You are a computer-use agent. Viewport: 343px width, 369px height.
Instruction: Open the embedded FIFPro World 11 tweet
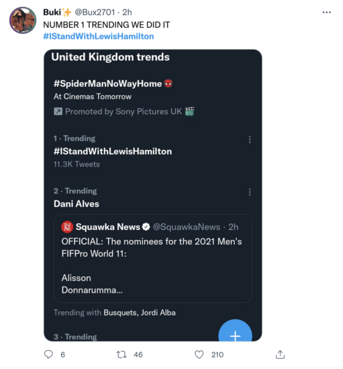coord(153,258)
